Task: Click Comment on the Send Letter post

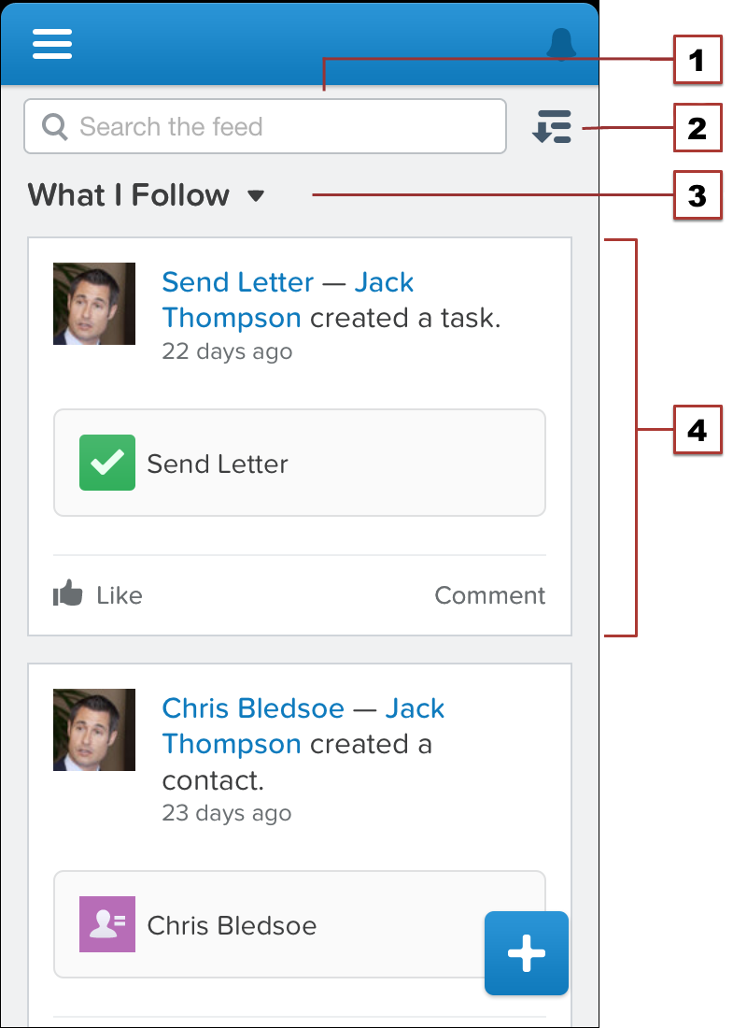Action: click(x=489, y=595)
